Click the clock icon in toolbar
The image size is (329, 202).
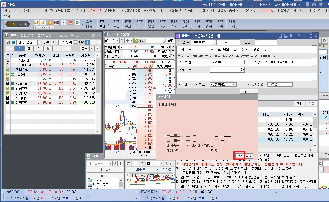tap(64, 23)
